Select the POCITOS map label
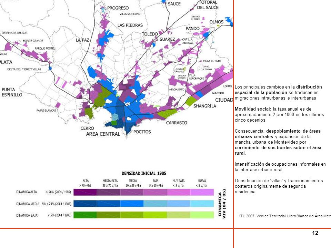Image resolution: width=331 pixels, height=248 pixels. click(x=142, y=132)
